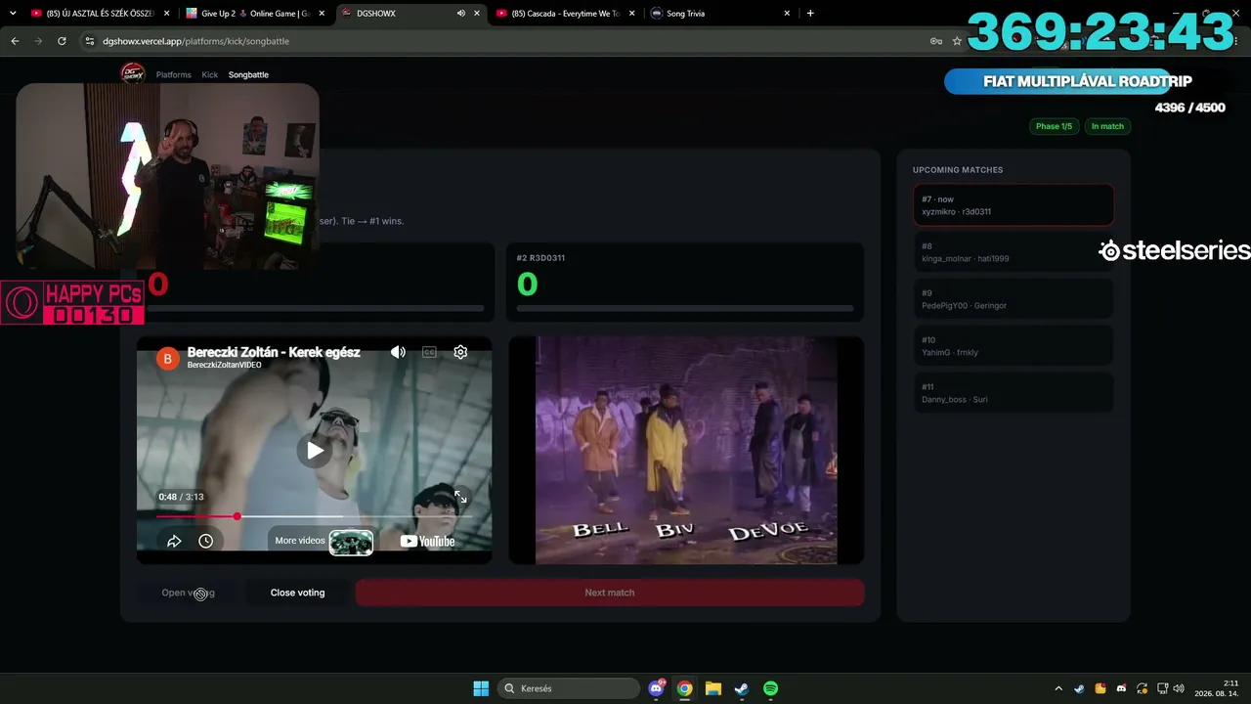This screenshot has height=704, width=1251.
Task: Switch to the Give Up 2 browser tab
Action: coord(255,14)
